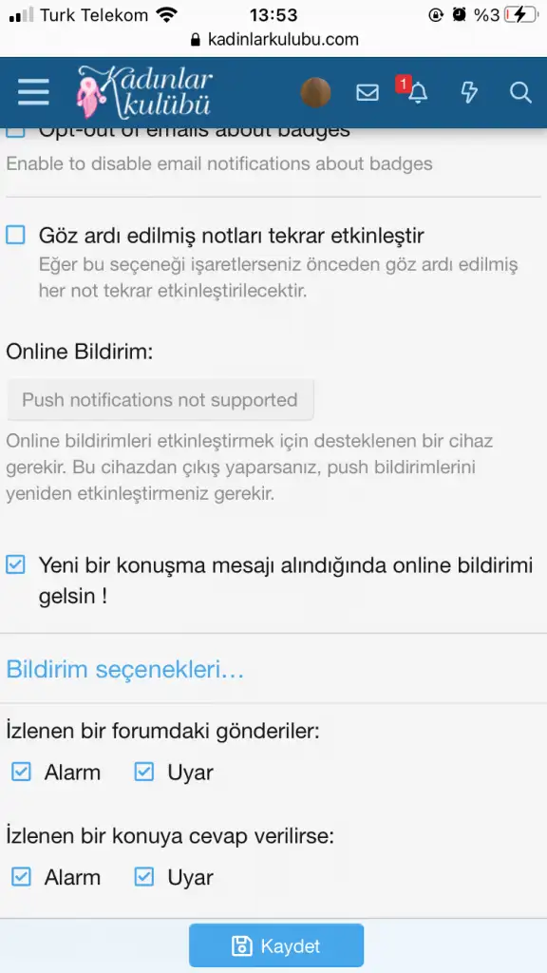Open the Bildirim seçenekleri heading link
Viewport: 547px width, 973px height.
pos(124,670)
